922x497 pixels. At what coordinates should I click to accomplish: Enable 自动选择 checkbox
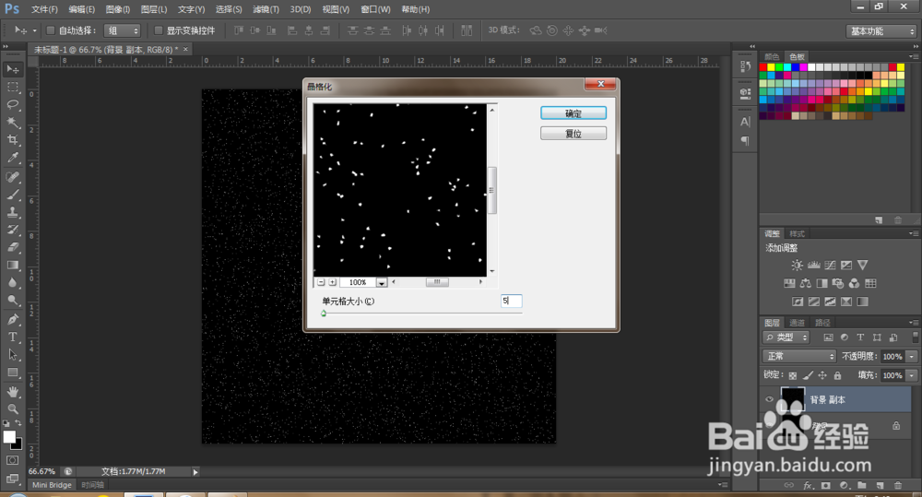tap(51, 30)
